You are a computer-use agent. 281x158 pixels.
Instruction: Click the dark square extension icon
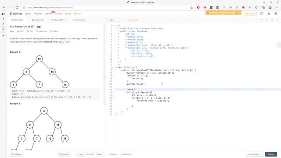pyautogui.click(x=211, y=7)
